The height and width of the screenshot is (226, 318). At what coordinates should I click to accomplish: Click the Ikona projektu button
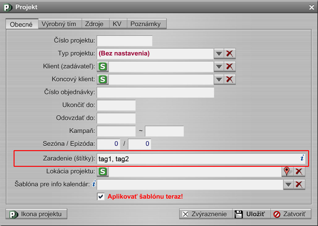click(x=36, y=214)
